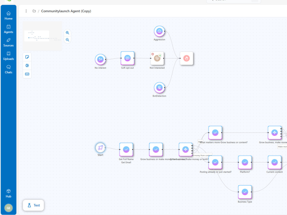Select the Not Interested tag node
287x215 pixels.
coord(157,58)
